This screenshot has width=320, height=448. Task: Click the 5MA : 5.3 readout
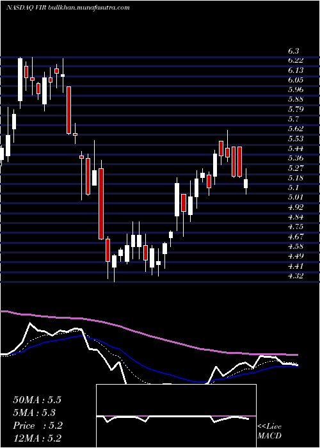pyautogui.click(x=35, y=413)
